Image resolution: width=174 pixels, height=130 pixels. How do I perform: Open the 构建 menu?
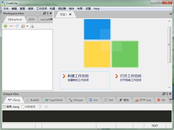pyautogui.click(x=52, y=9)
